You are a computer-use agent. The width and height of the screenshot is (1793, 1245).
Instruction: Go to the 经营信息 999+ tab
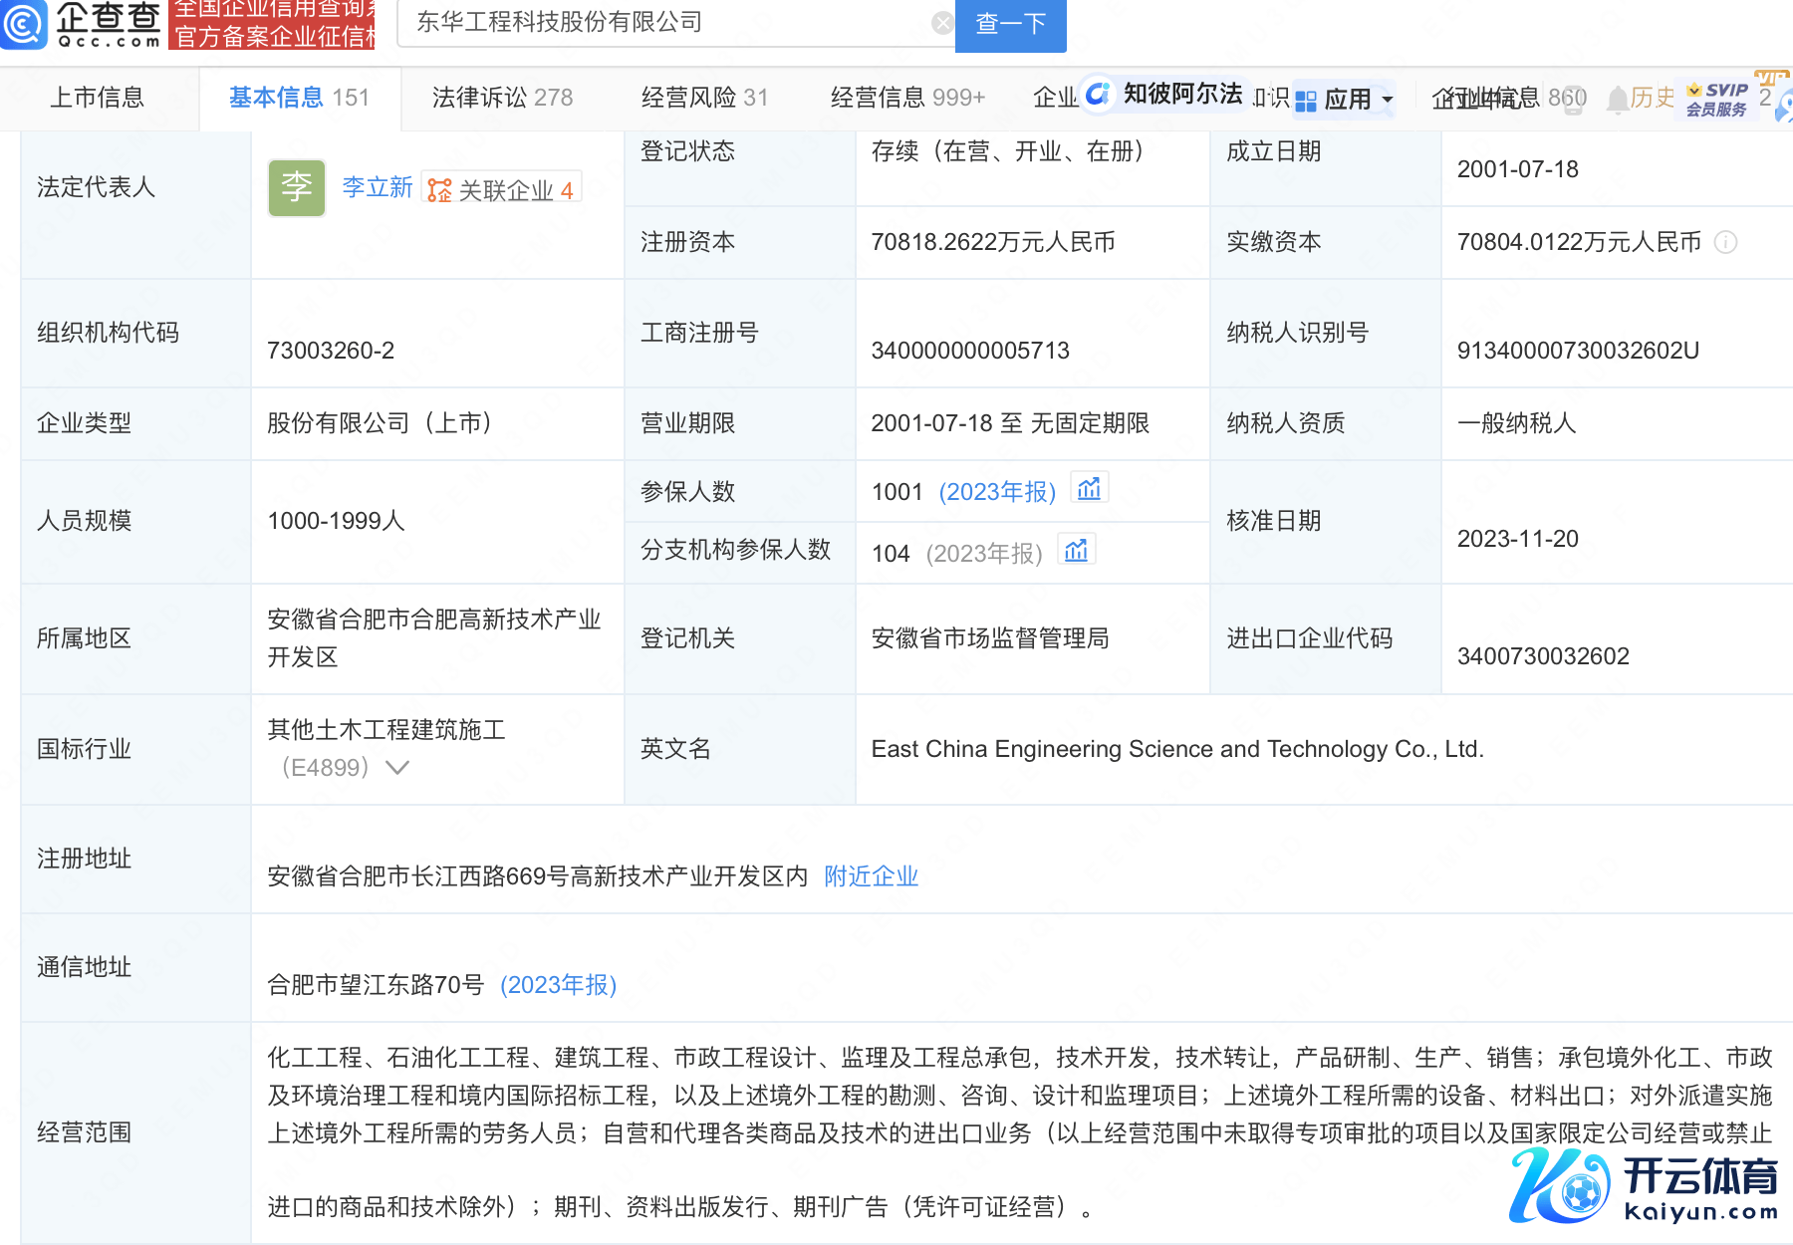pyautogui.click(x=906, y=98)
